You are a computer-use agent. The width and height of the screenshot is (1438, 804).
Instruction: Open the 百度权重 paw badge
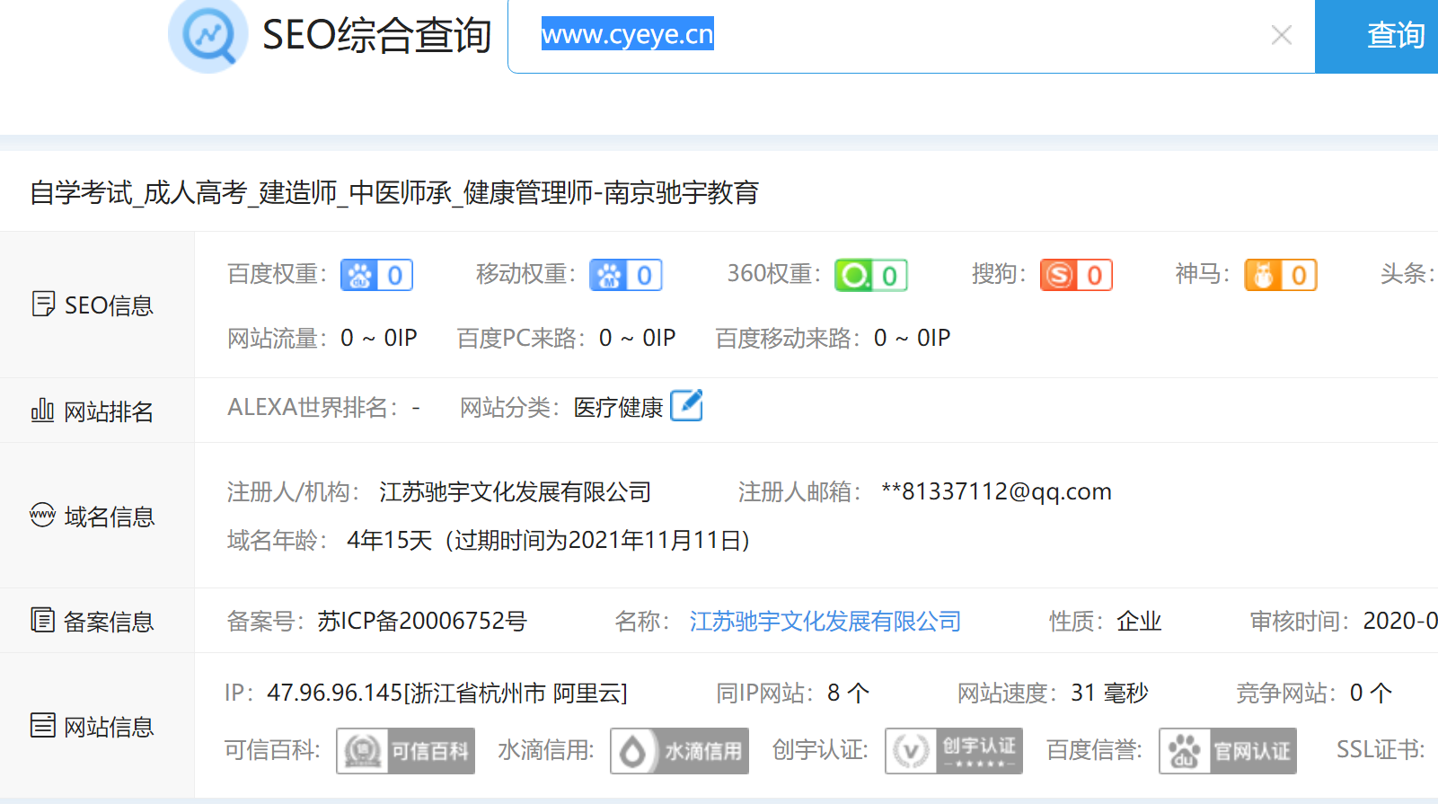[376, 275]
